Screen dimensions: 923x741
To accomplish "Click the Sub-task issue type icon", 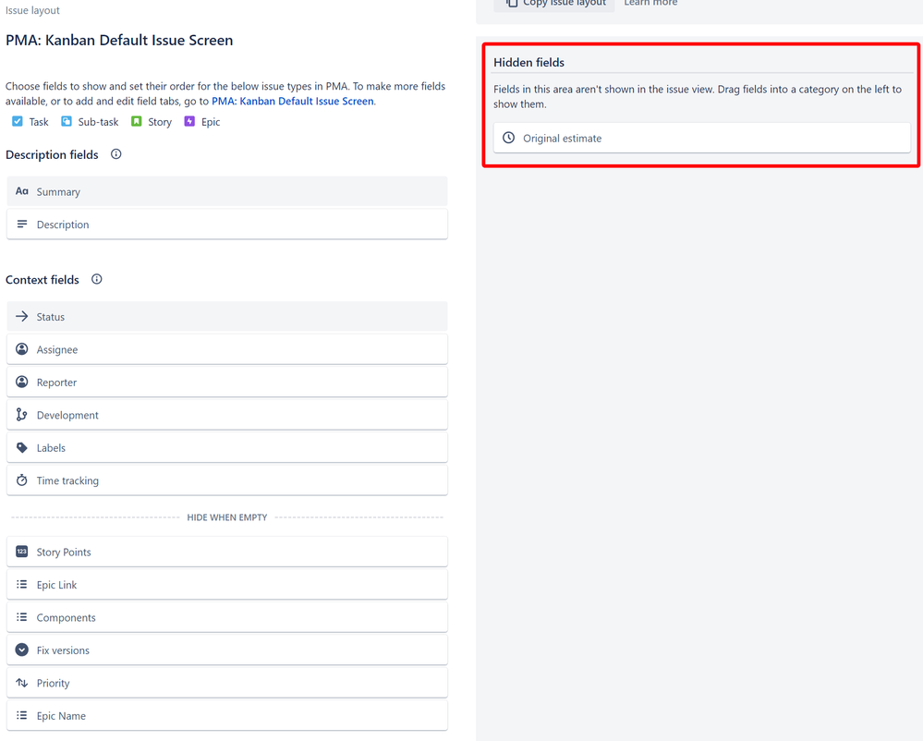I will [x=67, y=121].
